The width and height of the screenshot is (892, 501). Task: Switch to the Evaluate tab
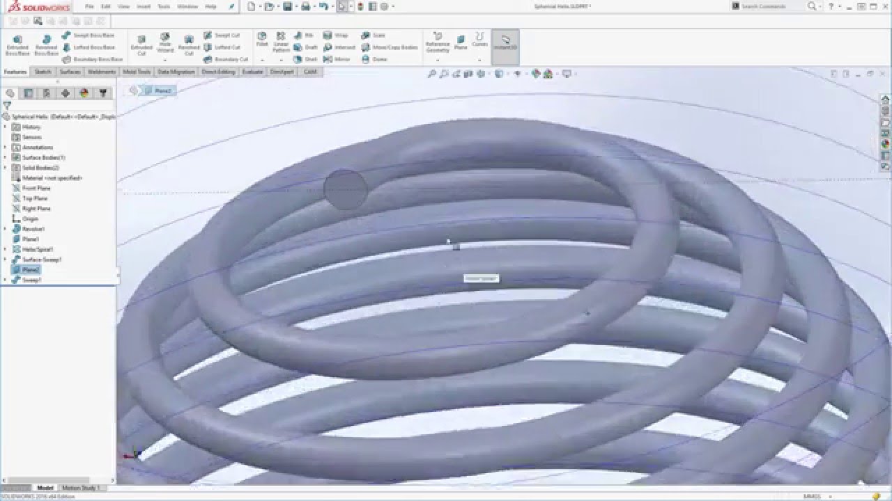coord(253,72)
